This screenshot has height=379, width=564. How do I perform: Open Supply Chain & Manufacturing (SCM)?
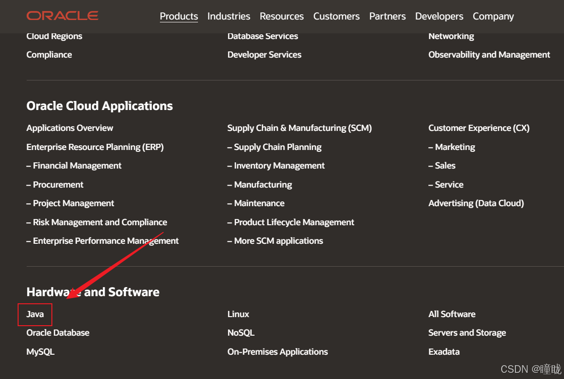coord(300,128)
